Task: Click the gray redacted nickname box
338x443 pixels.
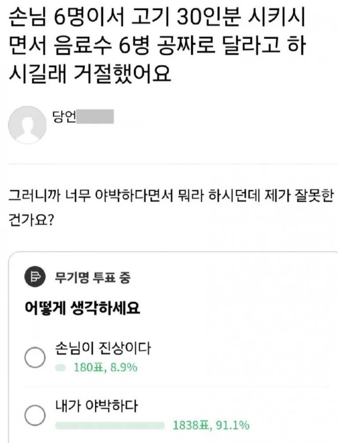Action: click(95, 117)
